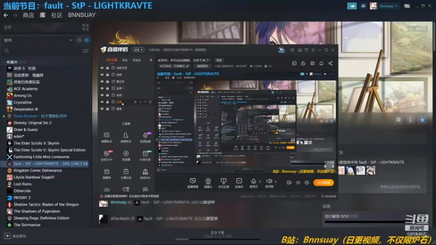Open the 视频连麦 tool
This screenshot has height=245, width=436.
[145, 137]
